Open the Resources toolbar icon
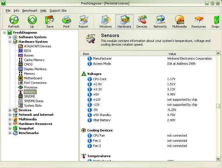The height and width of the screenshot is (168, 222). click(x=199, y=20)
